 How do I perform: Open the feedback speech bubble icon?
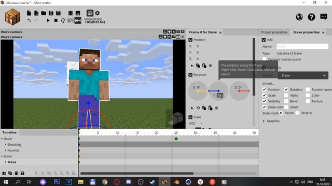[x=324, y=17]
